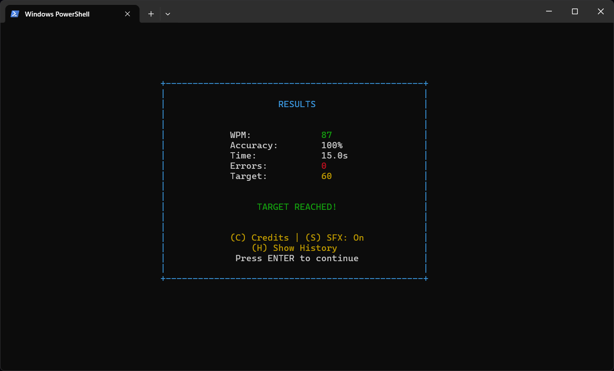
Task: Minimize the terminal window
Action: click(x=549, y=12)
